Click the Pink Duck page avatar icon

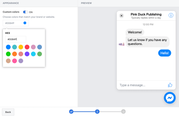tap(122, 44)
